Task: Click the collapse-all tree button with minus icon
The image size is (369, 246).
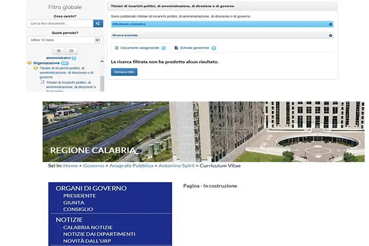Action: tap(71, 50)
